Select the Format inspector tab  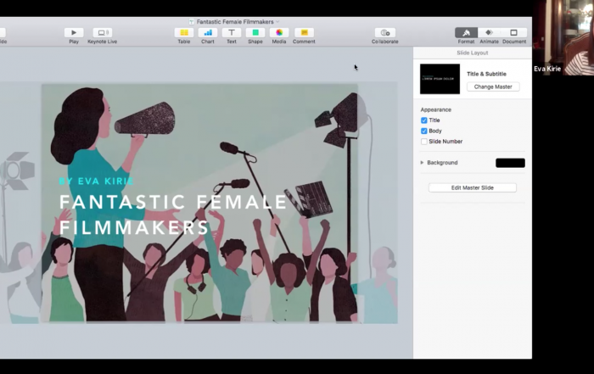(466, 32)
